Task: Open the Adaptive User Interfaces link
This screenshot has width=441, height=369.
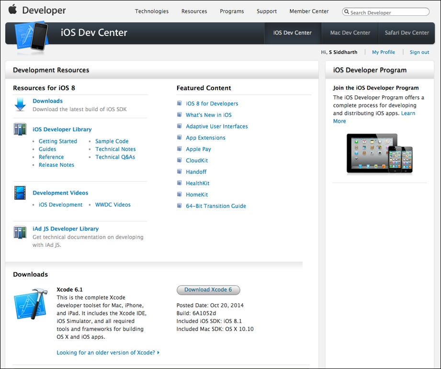Action: [x=217, y=127]
